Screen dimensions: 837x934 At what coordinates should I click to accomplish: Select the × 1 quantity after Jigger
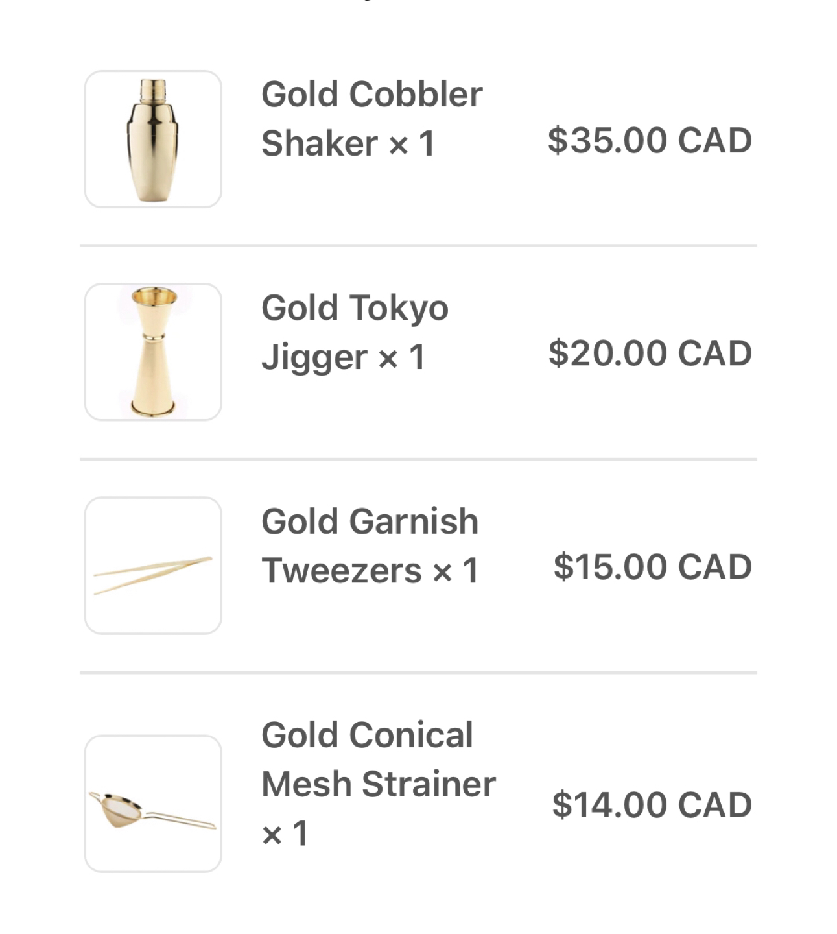(x=401, y=357)
